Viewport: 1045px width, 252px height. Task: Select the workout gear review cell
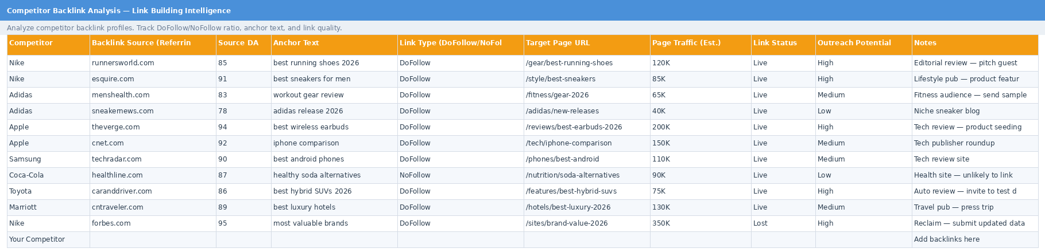(x=334, y=96)
